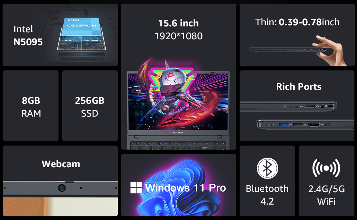
Task: Select the 8GB RAM tile
Action: 31,106
